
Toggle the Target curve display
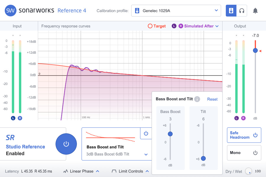click(x=157, y=26)
